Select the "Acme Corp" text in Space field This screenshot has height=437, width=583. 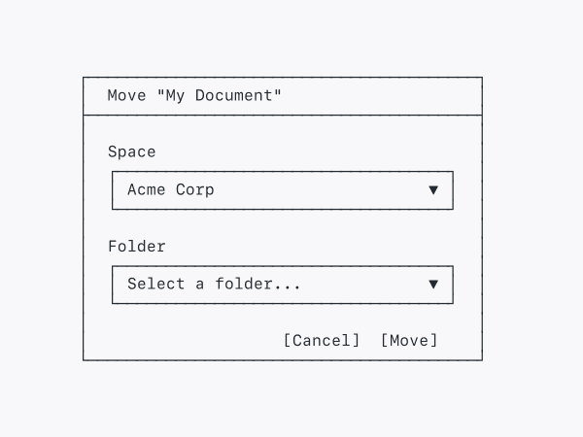[x=171, y=190]
